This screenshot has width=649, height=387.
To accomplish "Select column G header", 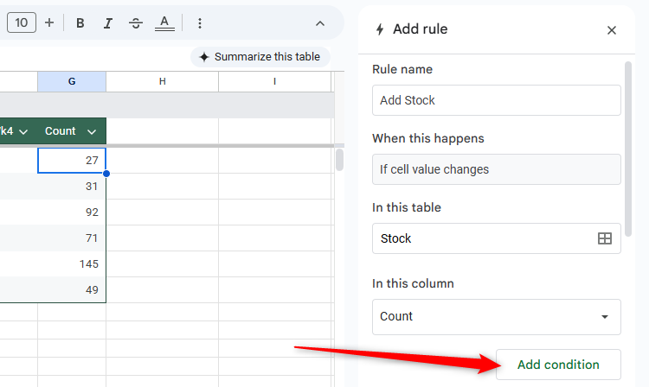I will click(x=72, y=81).
